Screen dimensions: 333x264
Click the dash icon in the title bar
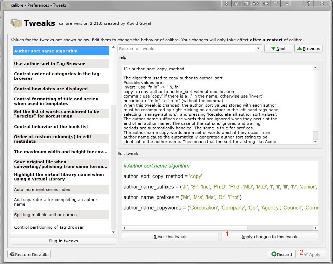[275, 3]
